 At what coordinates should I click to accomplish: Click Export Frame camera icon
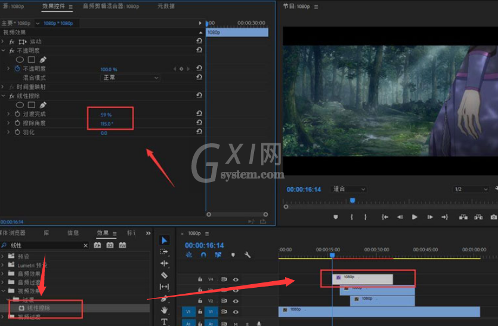[x=494, y=217]
